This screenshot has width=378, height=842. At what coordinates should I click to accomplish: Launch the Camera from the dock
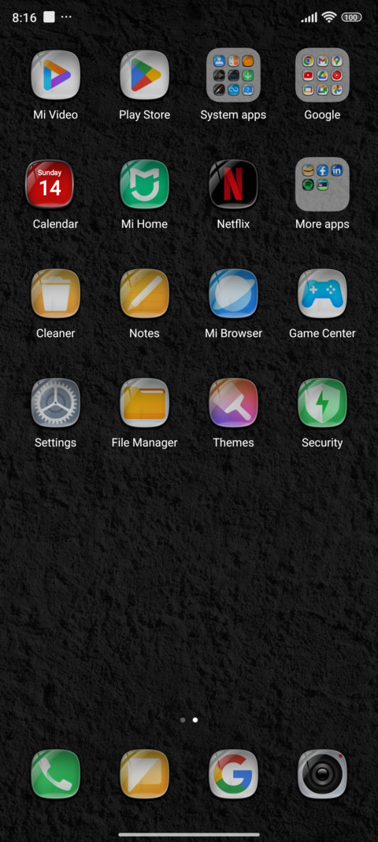(322, 774)
